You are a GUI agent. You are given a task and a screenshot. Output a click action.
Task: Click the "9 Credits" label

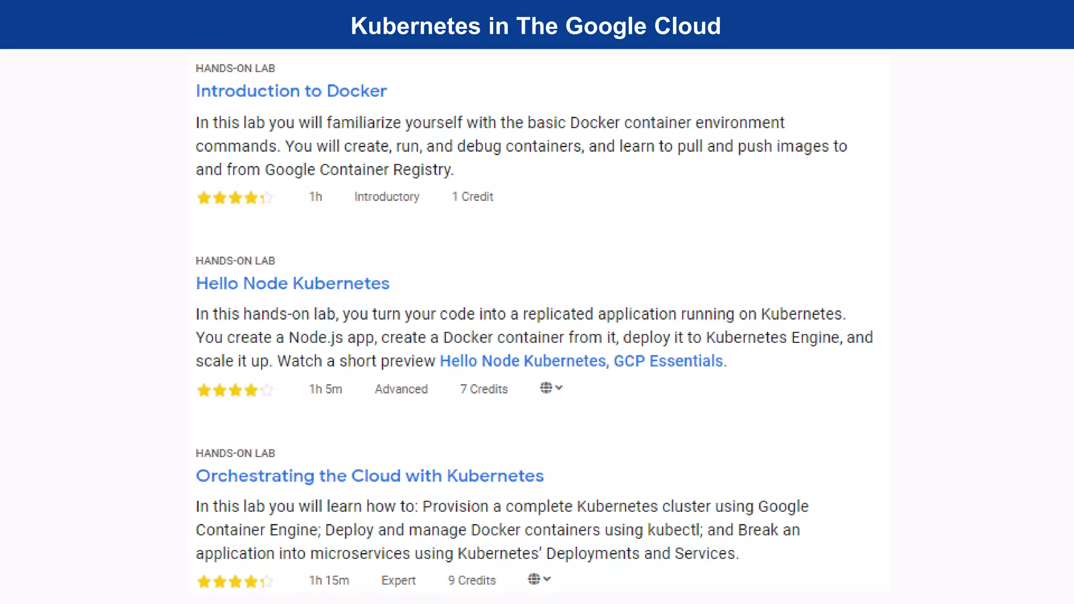pos(472,580)
